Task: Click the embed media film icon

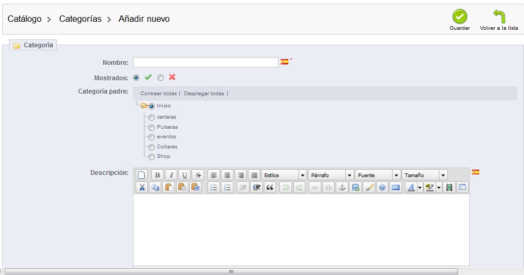Action: [x=449, y=187]
